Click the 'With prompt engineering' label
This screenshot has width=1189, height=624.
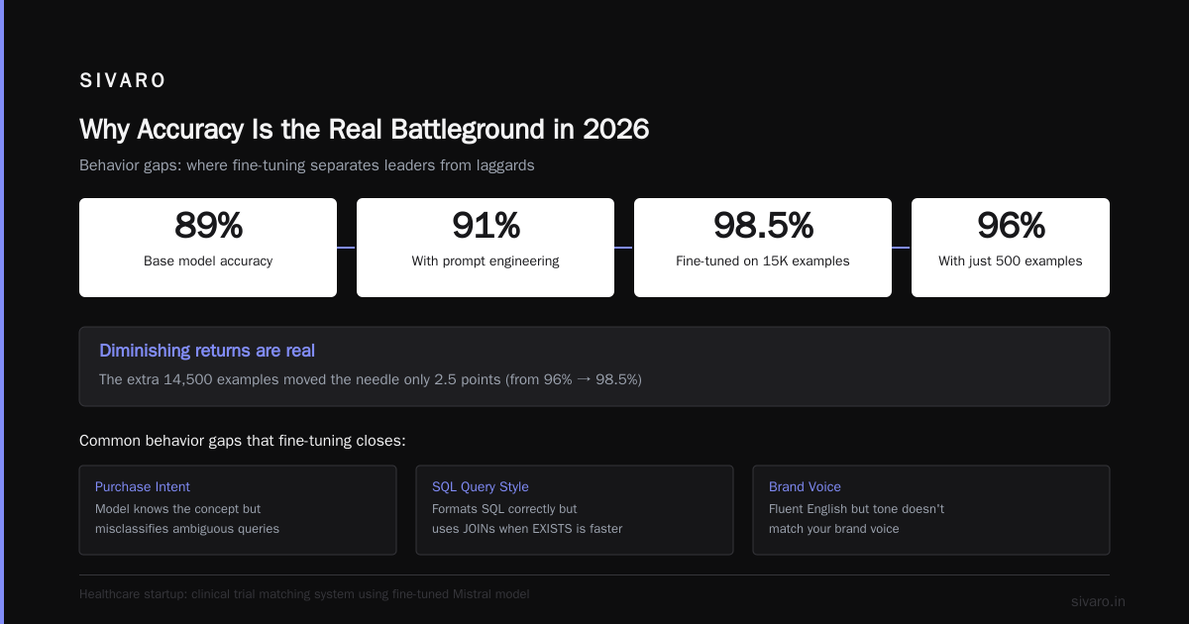click(x=486, y=261)
